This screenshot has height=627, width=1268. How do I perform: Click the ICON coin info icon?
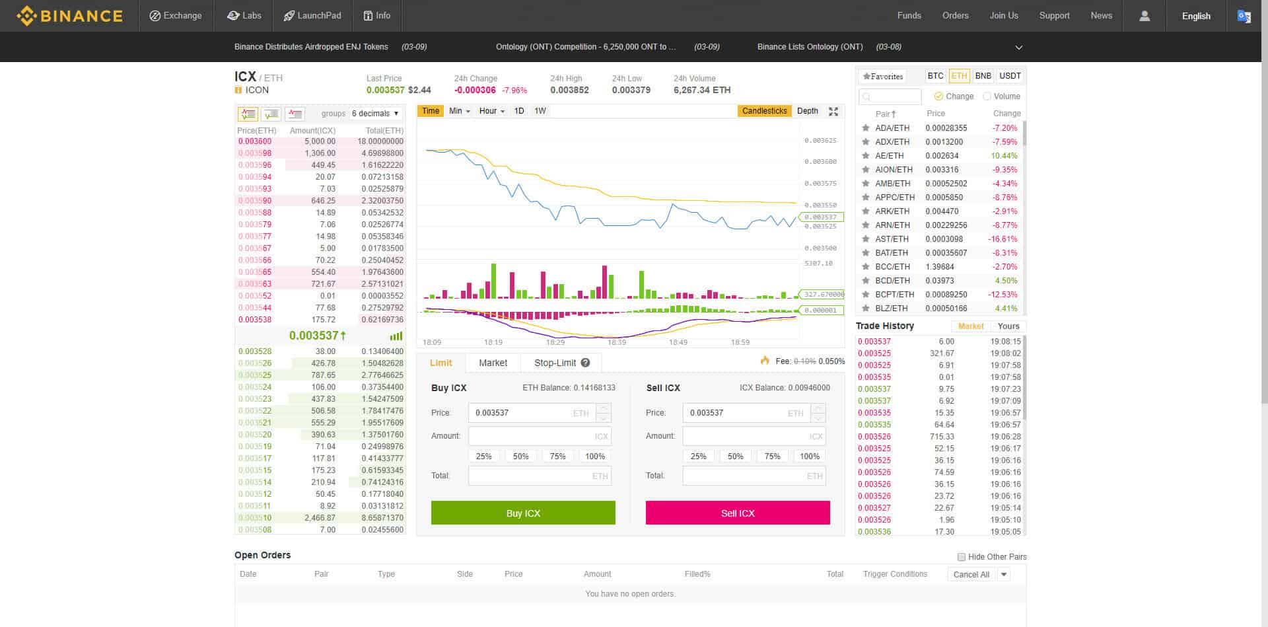(x=238, y=91)
